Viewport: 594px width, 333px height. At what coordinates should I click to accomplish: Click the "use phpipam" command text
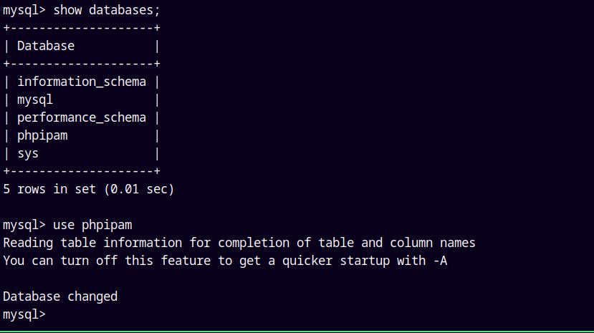point(92,225)
